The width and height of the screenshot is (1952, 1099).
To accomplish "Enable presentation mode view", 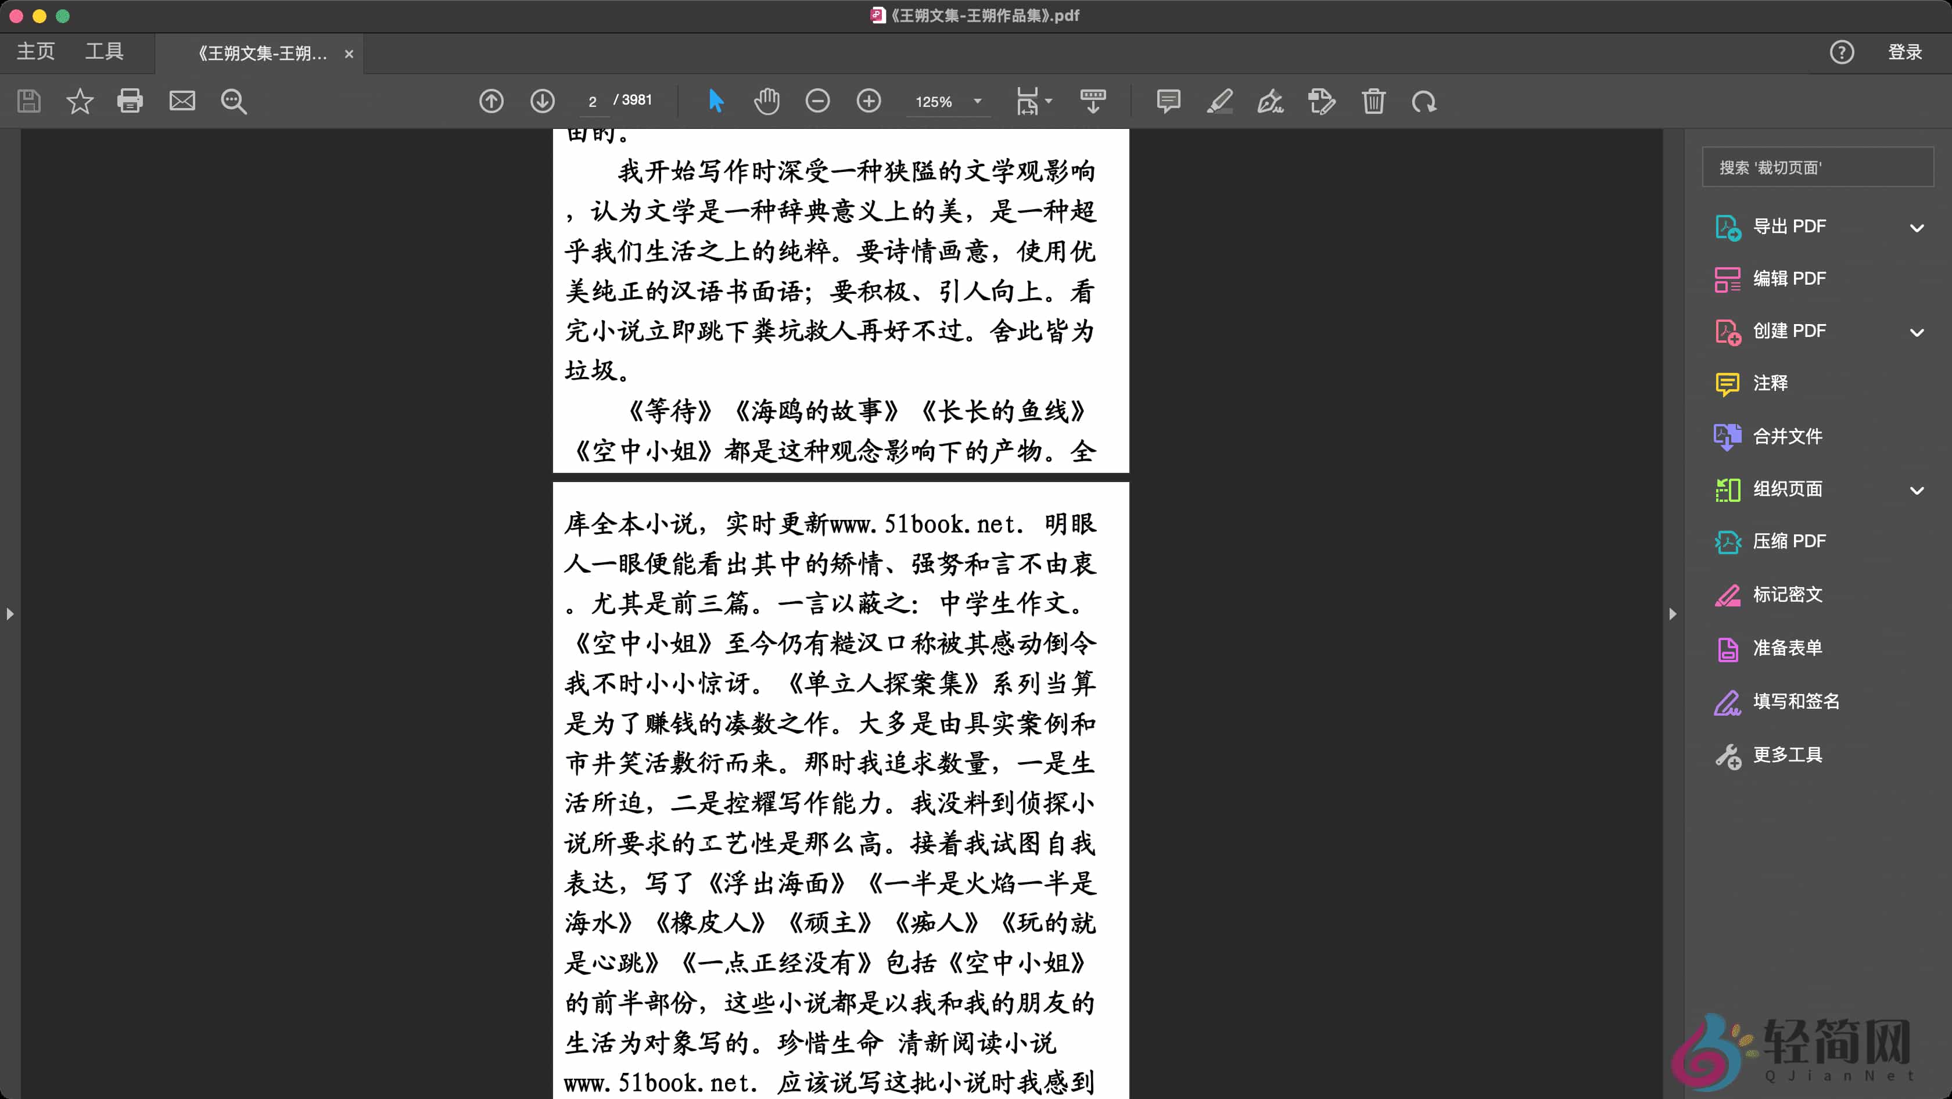I will point(1093,100).
